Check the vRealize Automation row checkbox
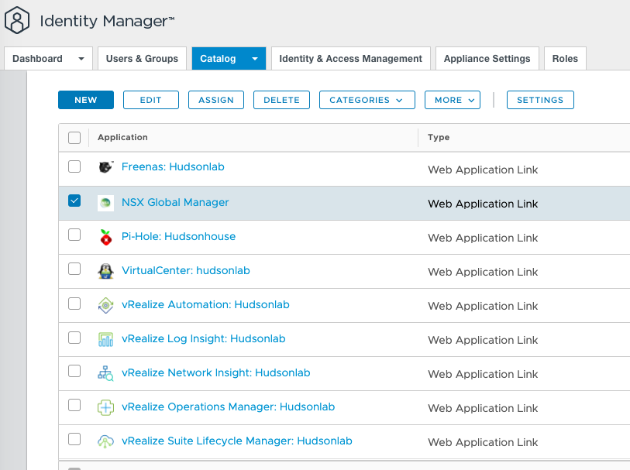This screenshot has width=630, height=470. pos(74,304)
